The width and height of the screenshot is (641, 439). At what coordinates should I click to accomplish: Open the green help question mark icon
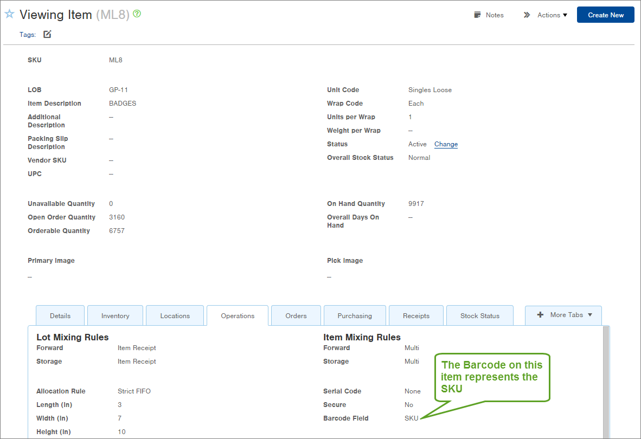(x=137, y=14)
